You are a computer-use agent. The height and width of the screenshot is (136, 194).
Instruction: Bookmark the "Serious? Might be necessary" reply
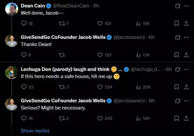click(177, 118)
